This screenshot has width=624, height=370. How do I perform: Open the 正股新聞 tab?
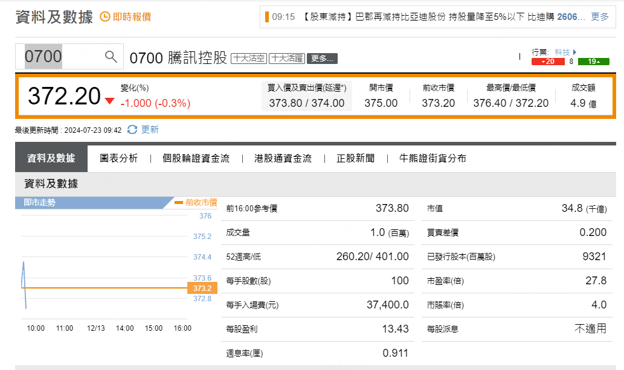[x=355, y=158]
